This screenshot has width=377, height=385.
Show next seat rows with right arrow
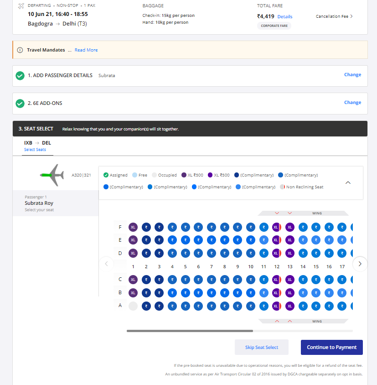coord(360,264)
